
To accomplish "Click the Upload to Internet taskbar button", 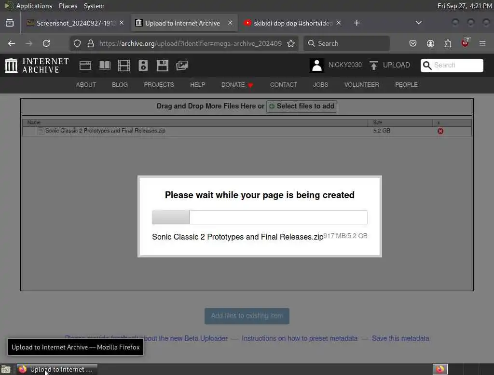I will click(x=57, y=369).
